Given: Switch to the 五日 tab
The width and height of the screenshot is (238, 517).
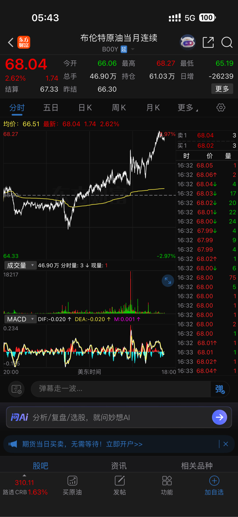Looking at the screenshot, I should click(x=51, y=107).
